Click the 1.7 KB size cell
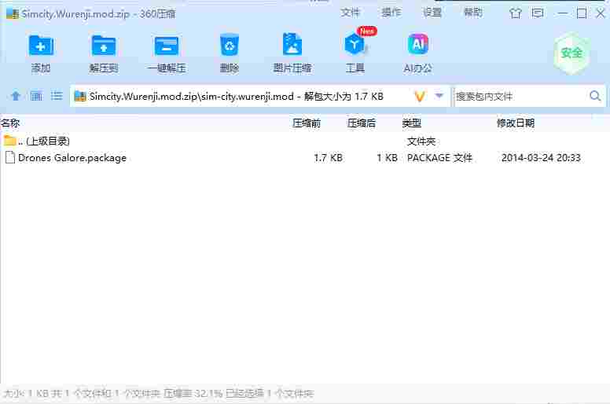 coord(328,158)
